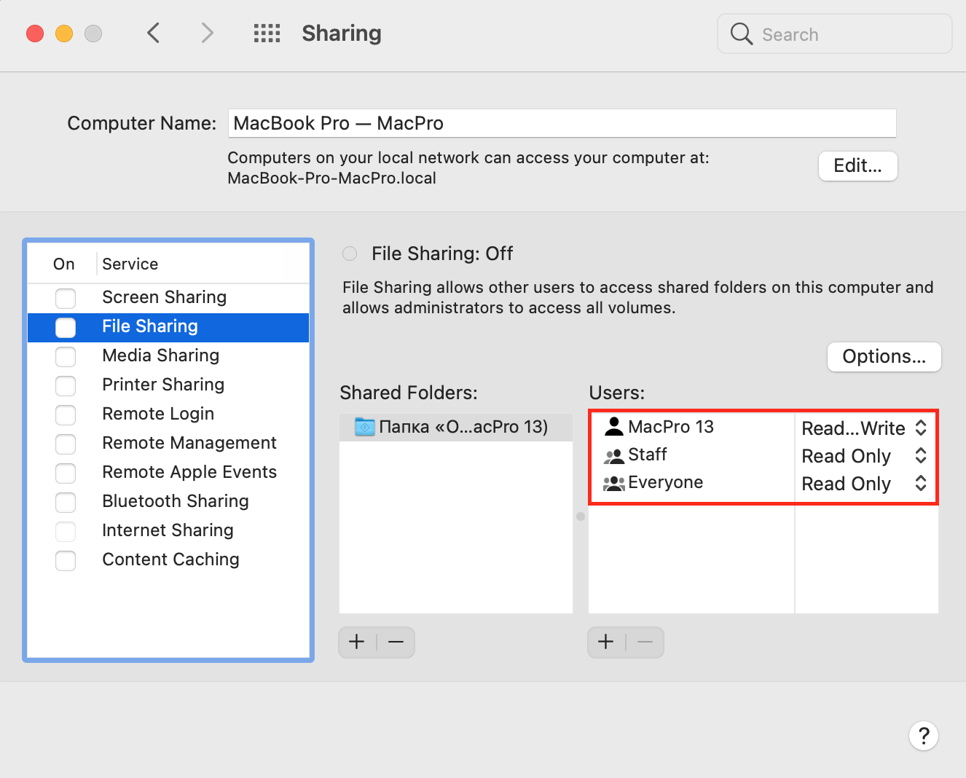
Task: Add a shared folder with plus button
Action: pos(357,642)
